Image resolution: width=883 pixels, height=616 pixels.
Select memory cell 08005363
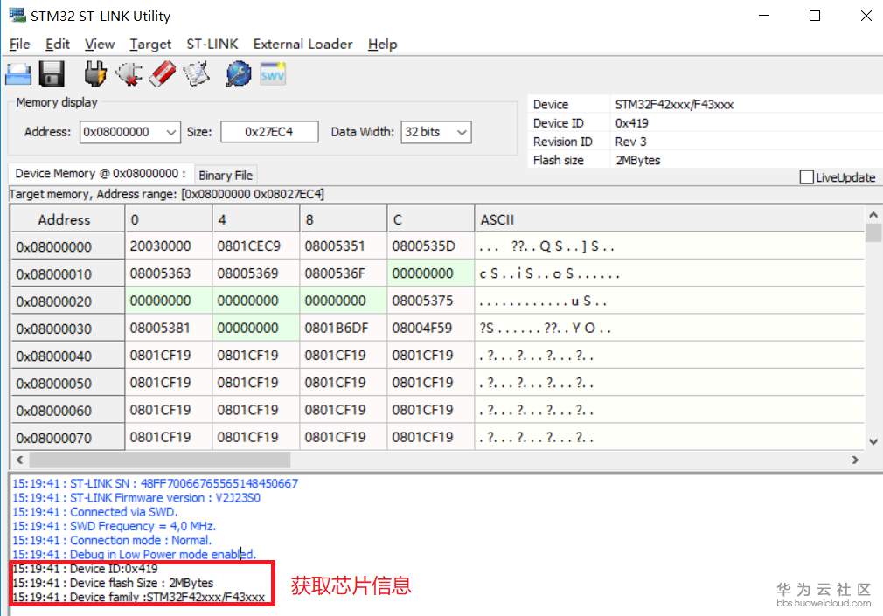169,273
